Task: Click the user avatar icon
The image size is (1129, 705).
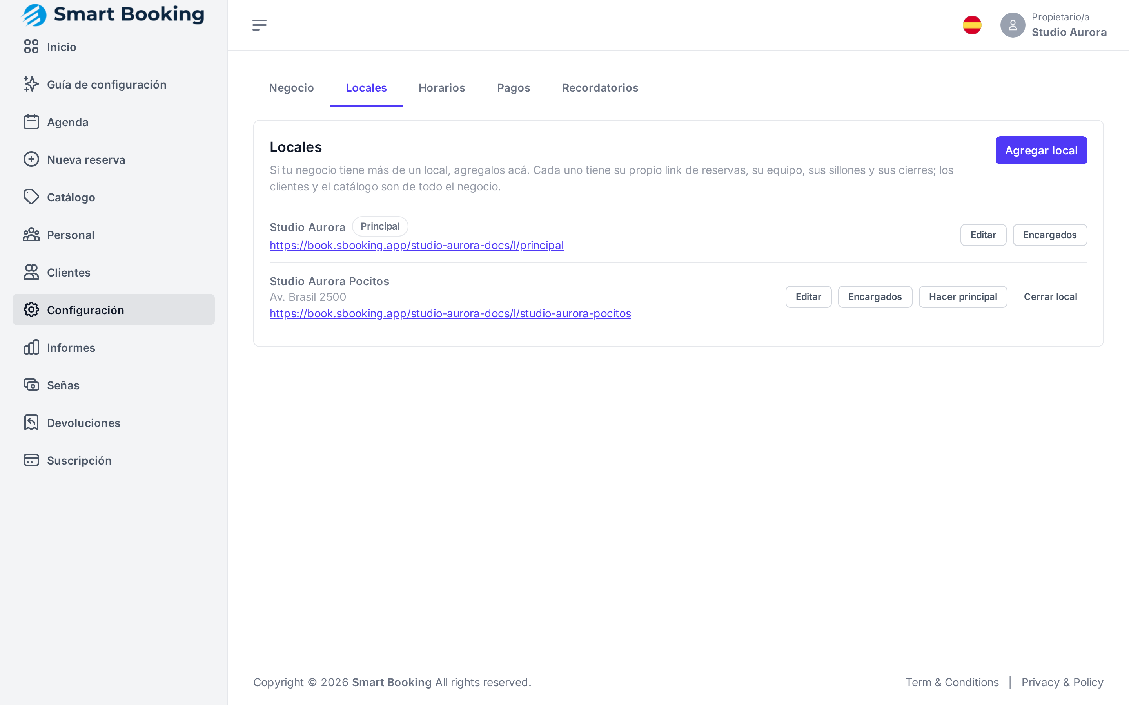Action: pos(1013,25)
